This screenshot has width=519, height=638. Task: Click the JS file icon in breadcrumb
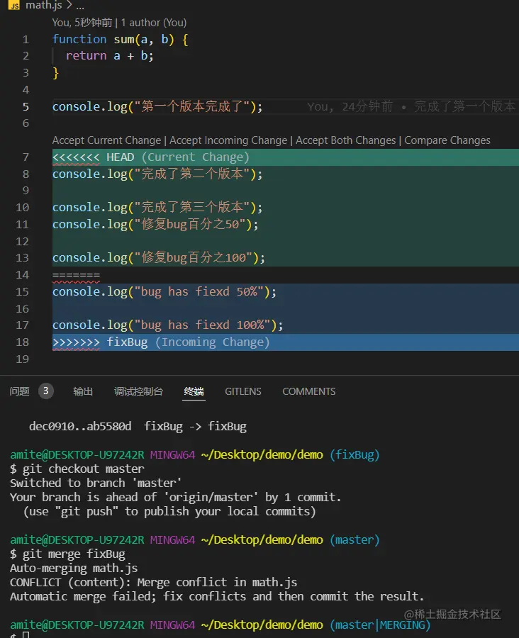tap(14, 5)
